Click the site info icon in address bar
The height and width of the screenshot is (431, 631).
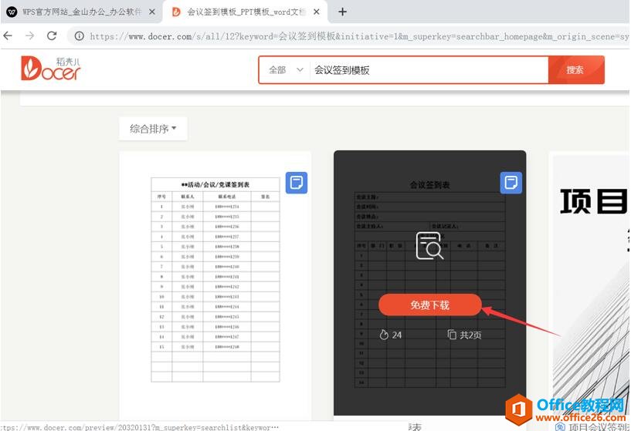tap(80, 36)
